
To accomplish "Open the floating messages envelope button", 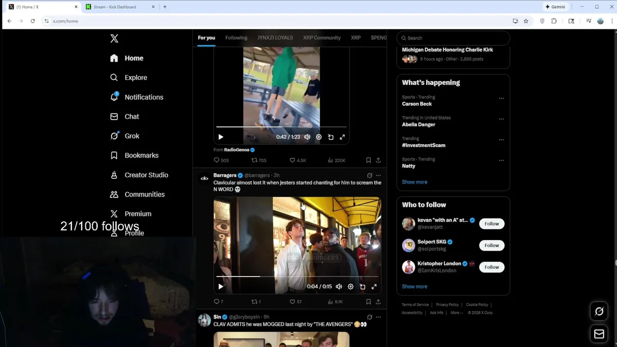I will coord(599,334).
